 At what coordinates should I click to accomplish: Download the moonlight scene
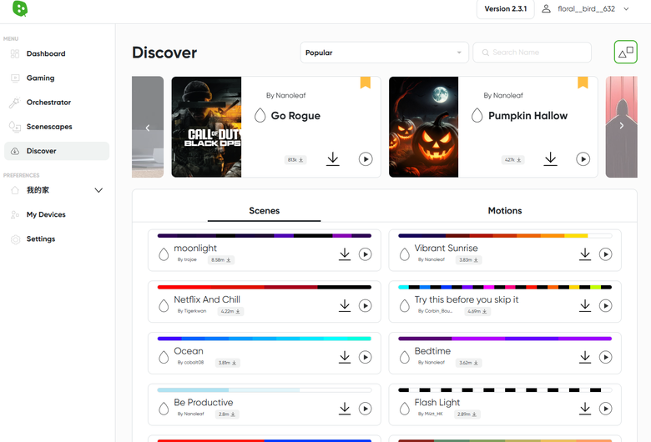pyautogui.click(x=345, y=254)
